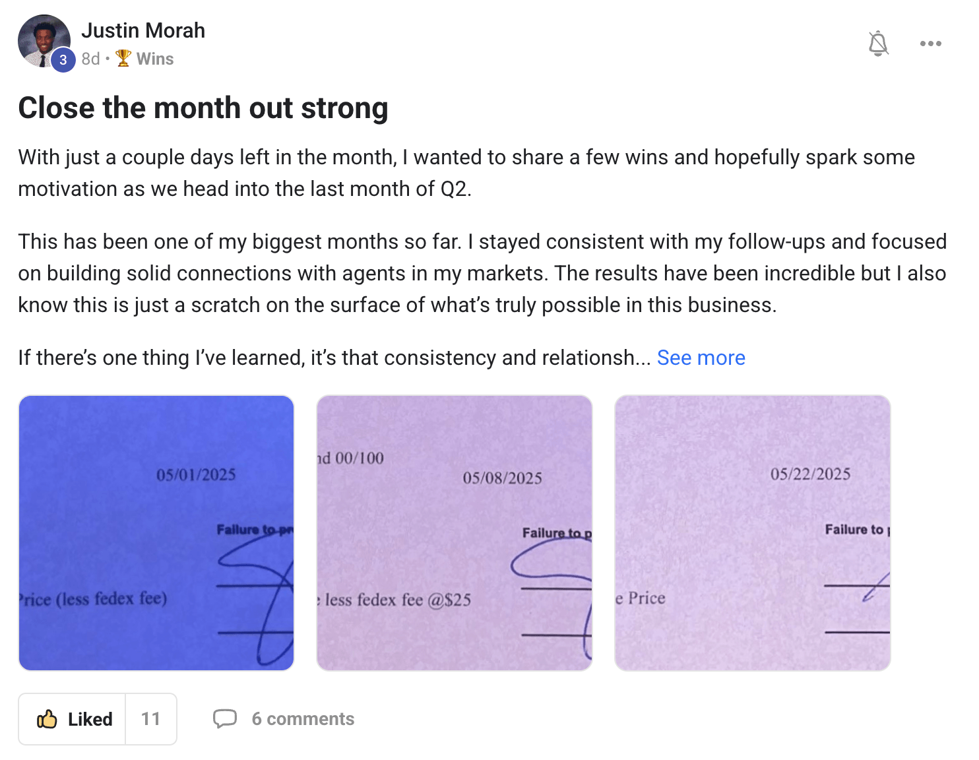Open the three-dot more options menu
979x760 pixels.
(x=930, y=44)
